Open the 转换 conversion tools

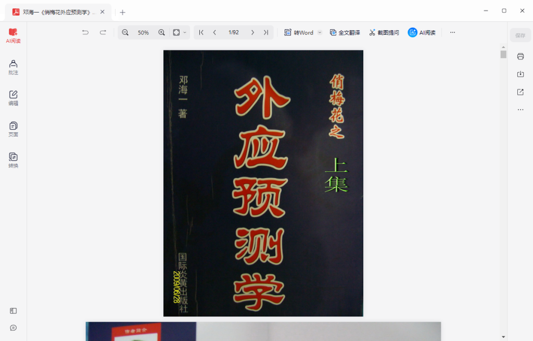[x=13, y=159]
